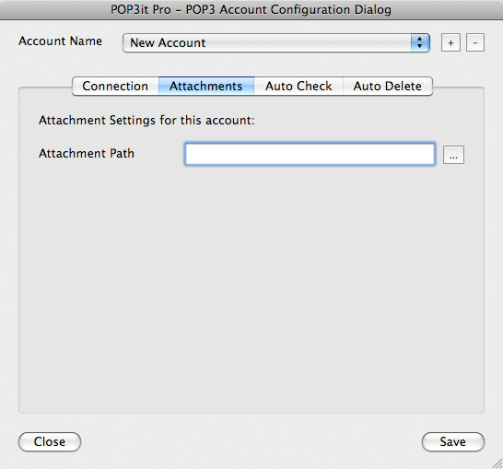Click the plus icon to add an account
This screenshot has width=503, height=469.
(450, 42)
